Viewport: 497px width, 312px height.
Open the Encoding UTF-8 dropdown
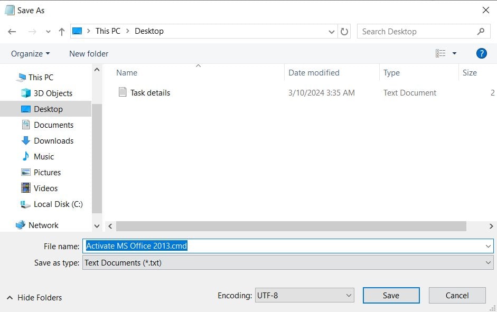[305, 295]
